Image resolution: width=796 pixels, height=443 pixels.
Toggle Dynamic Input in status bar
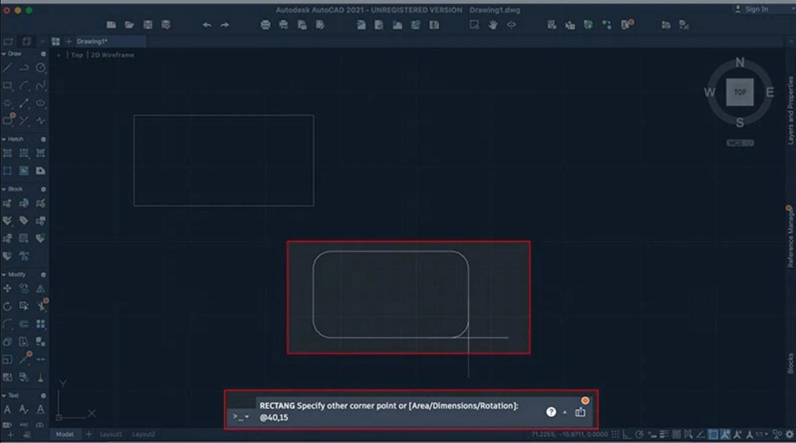(x=652, y=434)
